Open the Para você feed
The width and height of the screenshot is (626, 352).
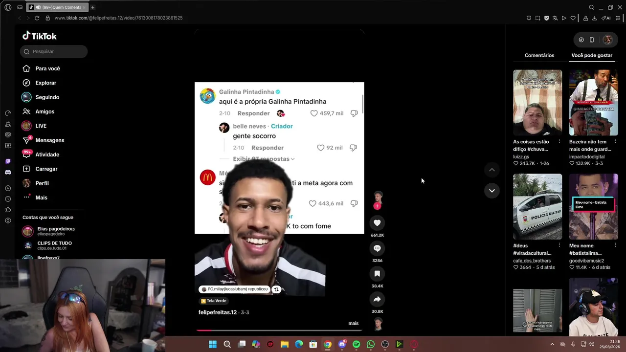coord(42,69)
